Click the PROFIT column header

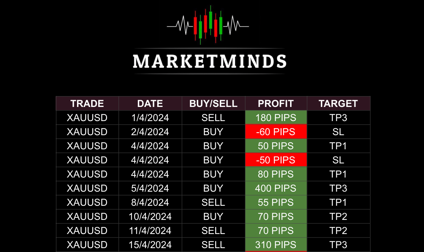(x=276, y=103)
